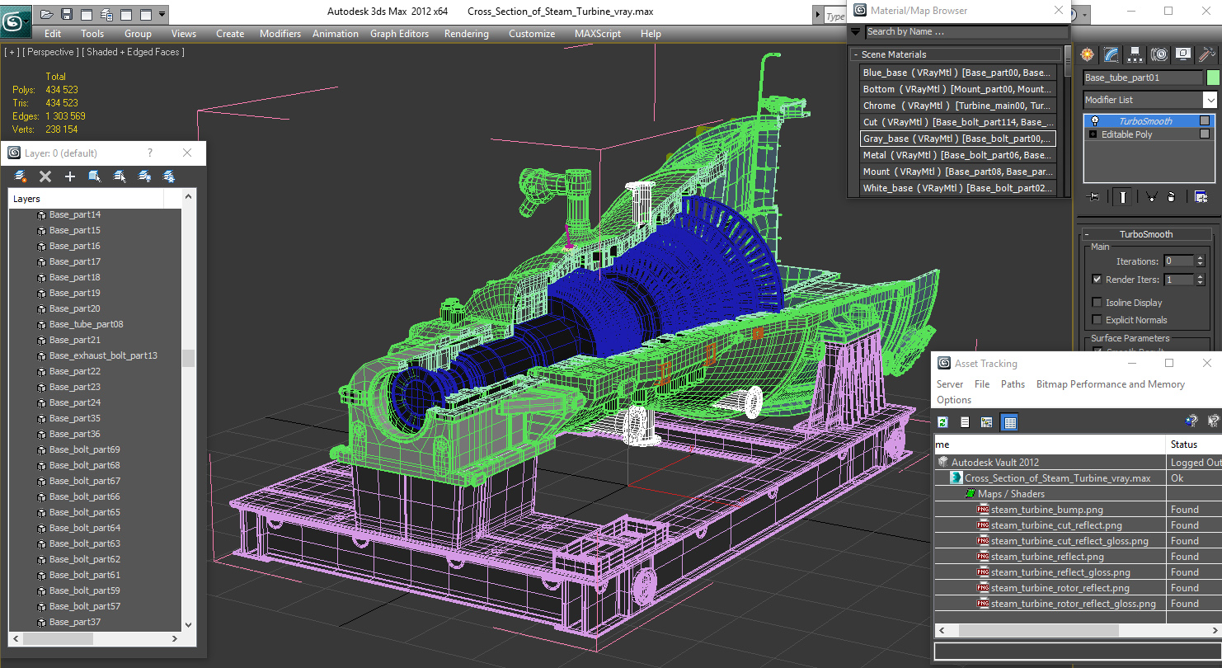Screen dimensions: 1222x668
Task: Open Material/Map Browser options arrow
Action: click(x=855, y=32)
